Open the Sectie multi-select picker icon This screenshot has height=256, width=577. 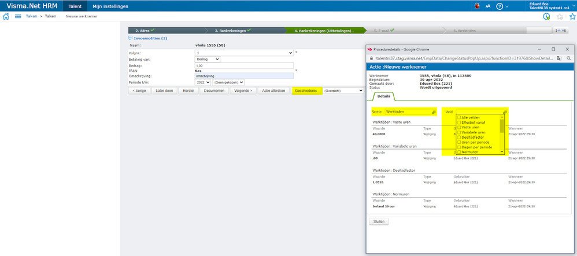pos(434,112)
